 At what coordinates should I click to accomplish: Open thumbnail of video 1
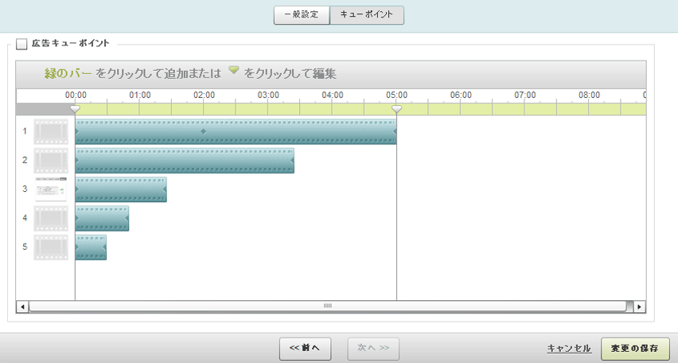[x=51, y=131]
